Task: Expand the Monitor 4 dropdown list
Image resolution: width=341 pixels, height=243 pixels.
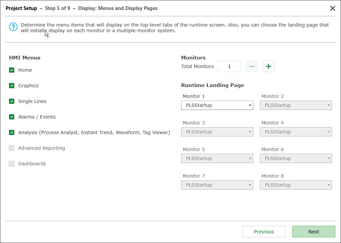Action: [296, 132]
